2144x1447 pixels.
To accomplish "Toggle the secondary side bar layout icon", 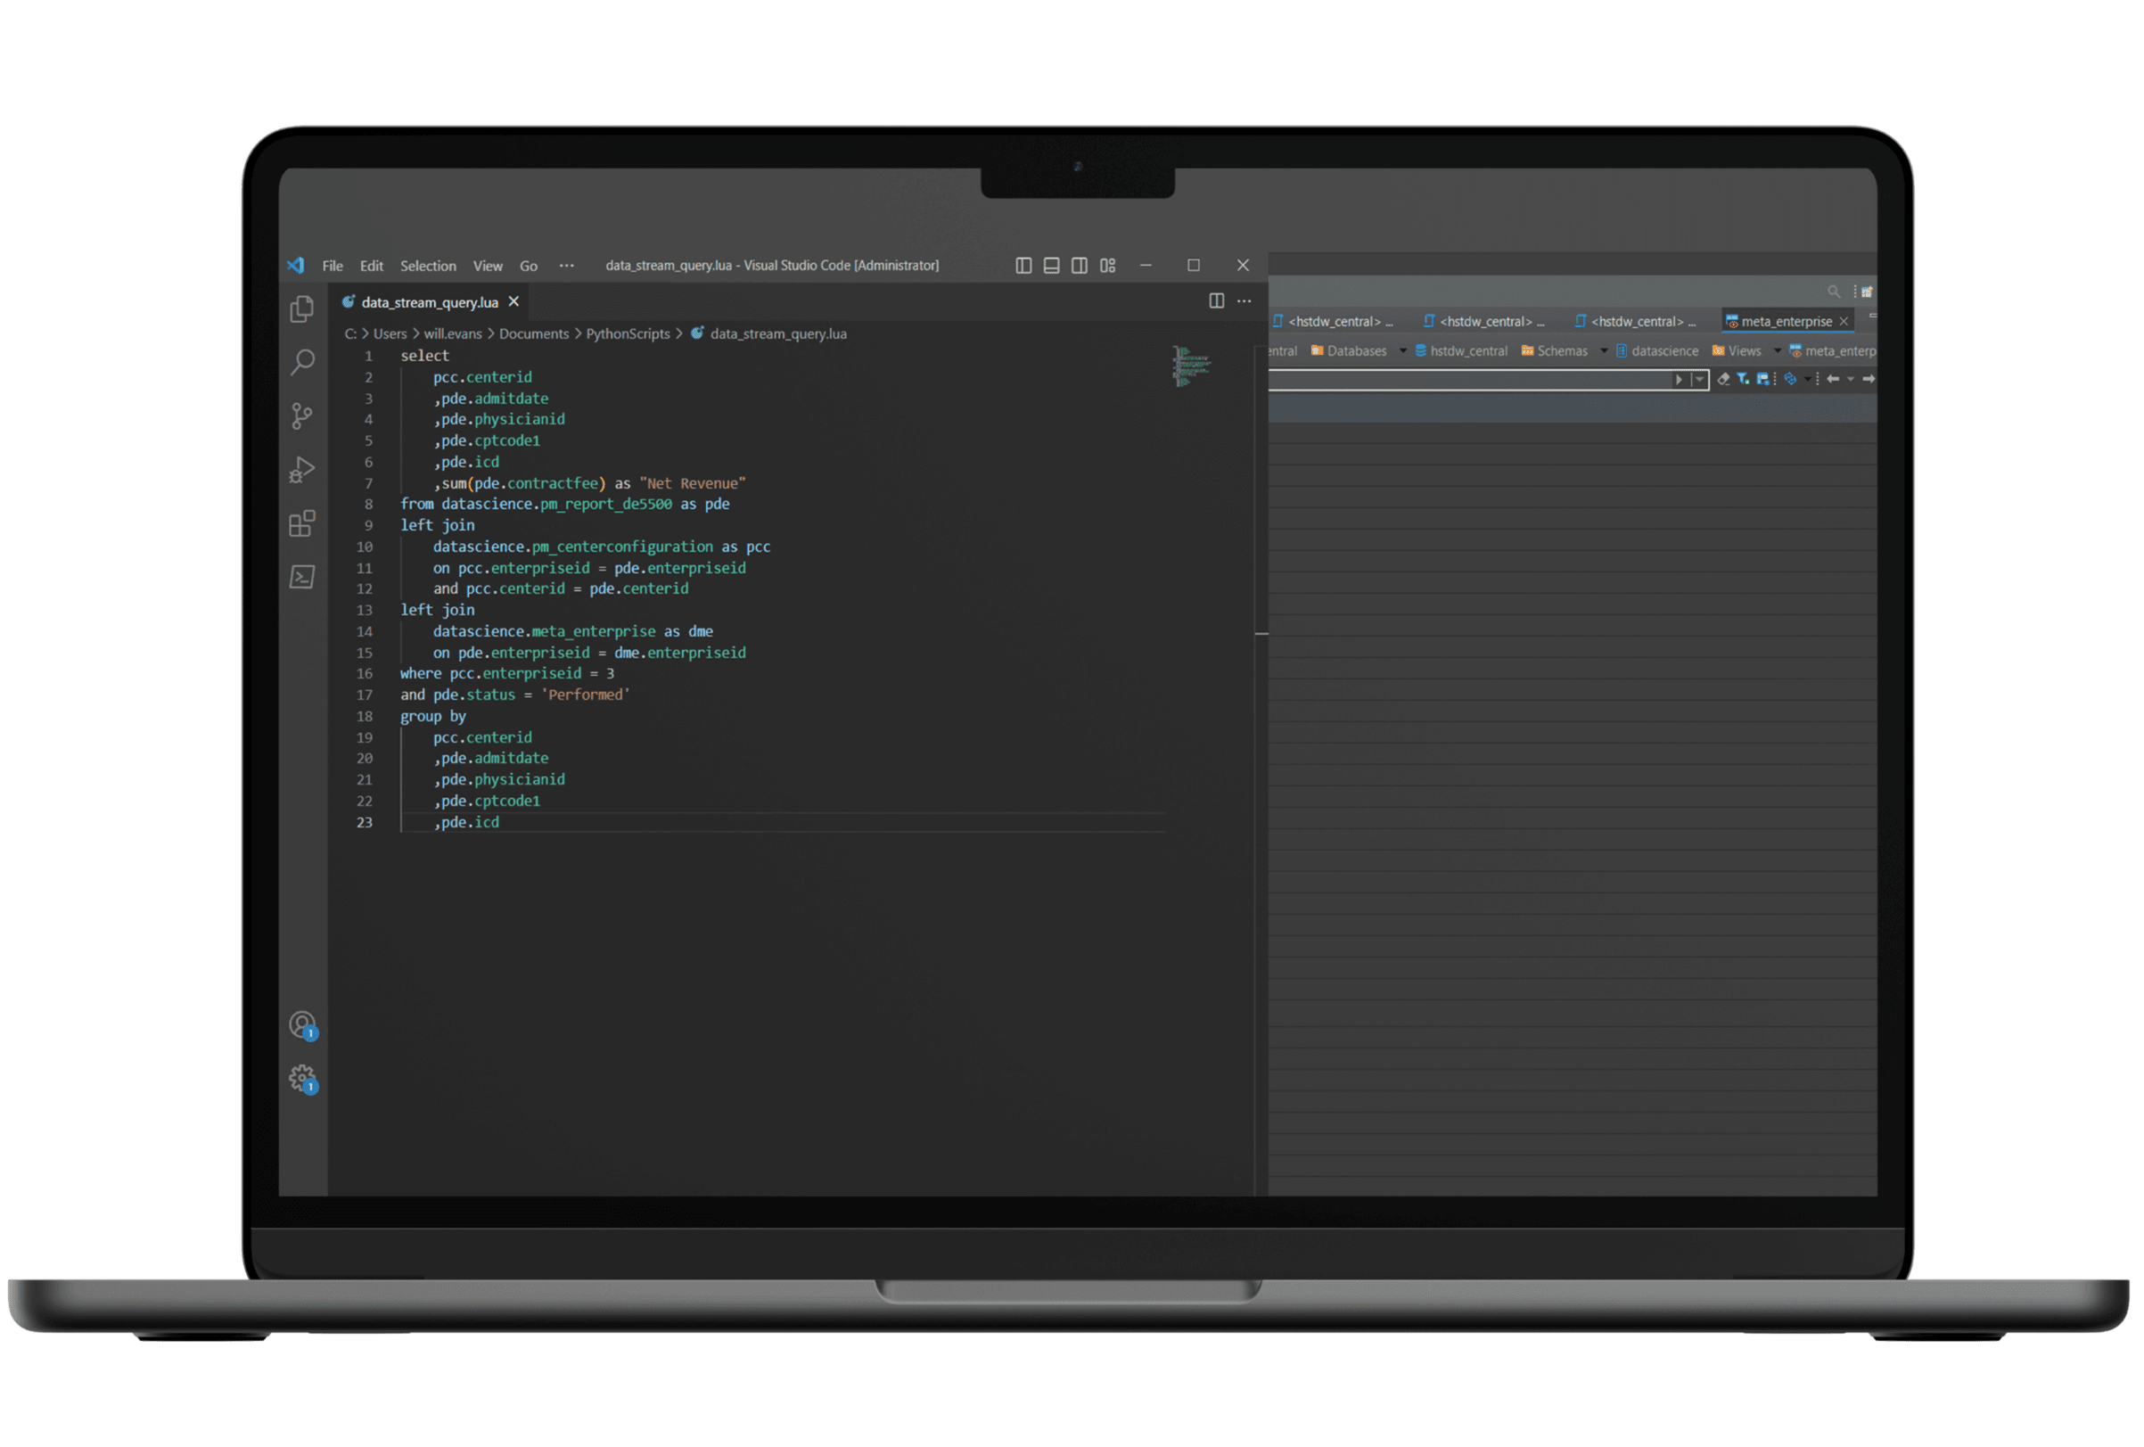I will (x=1080, y=266).
